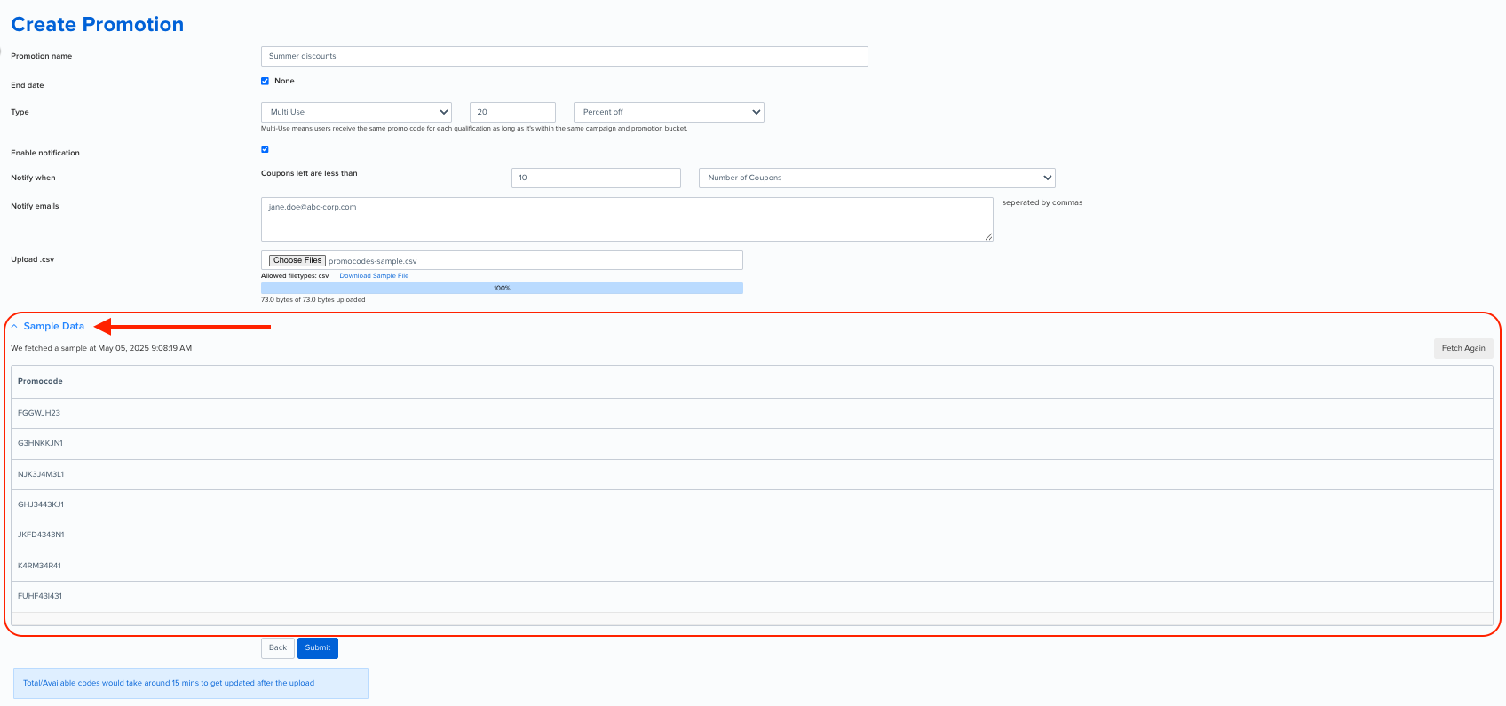The height and width of the screenshot is (706, 1506).
Task: Click the Upload .csv label
Action: pyautogui.click(x=33, y=259)
